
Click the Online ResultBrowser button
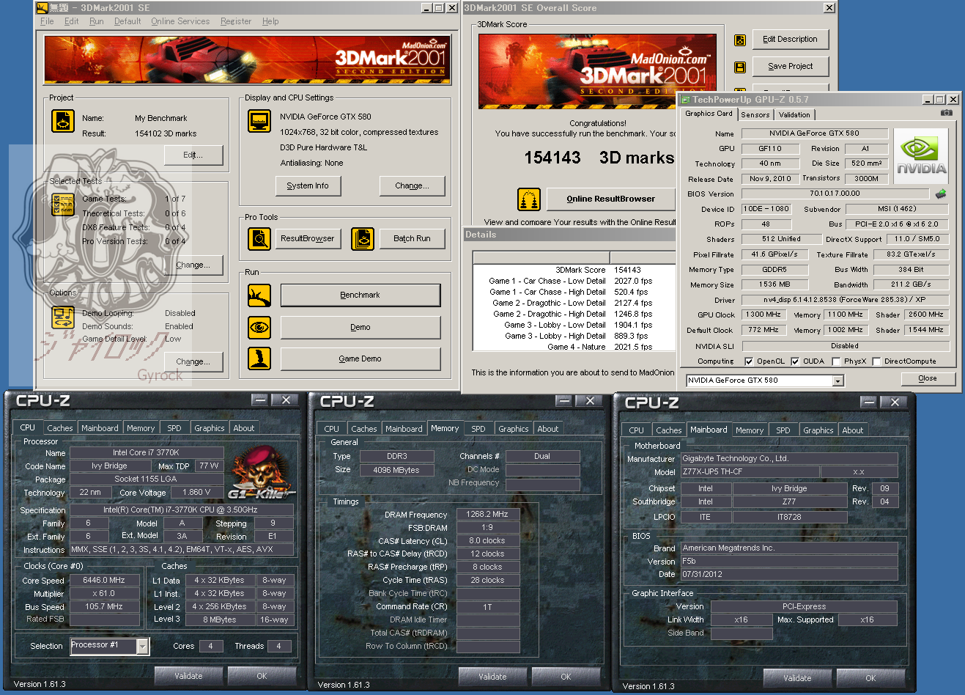(x=611, y=199)
